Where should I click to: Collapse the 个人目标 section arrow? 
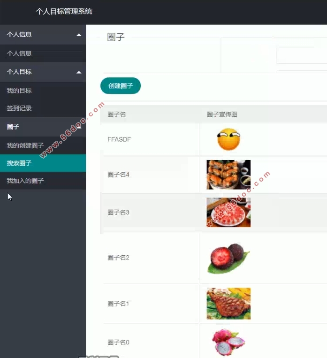(79, 72)
